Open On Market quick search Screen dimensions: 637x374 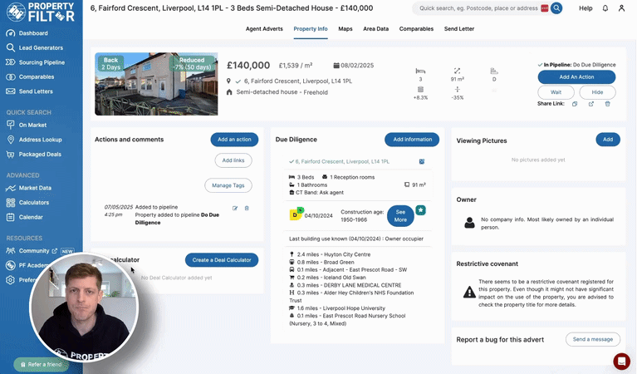(27, 125)
